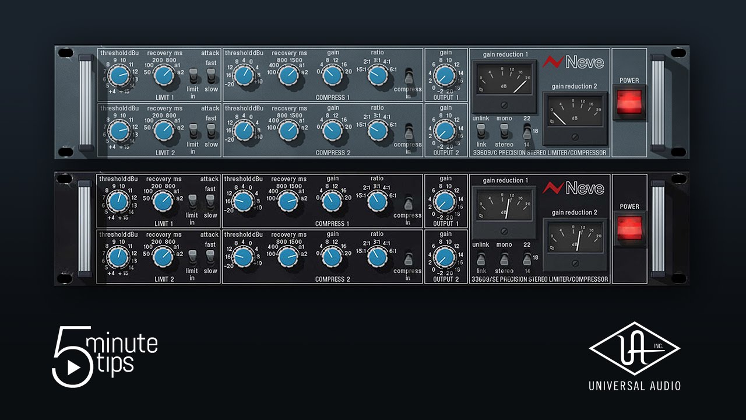Viewport: 746px width, 420px height.
Task: Click COMPRESS 1 threshold knob on 33609/SE unit
Action: [x=243, y=202]
